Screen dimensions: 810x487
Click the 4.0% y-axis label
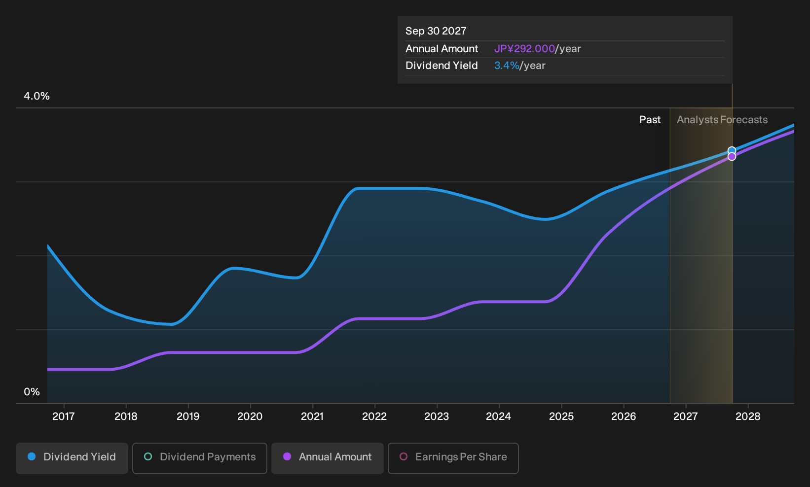(37, 96)
